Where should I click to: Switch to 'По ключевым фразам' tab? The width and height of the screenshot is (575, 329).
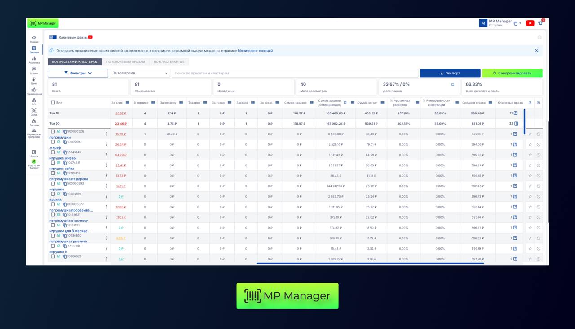(x=125, y=62)
